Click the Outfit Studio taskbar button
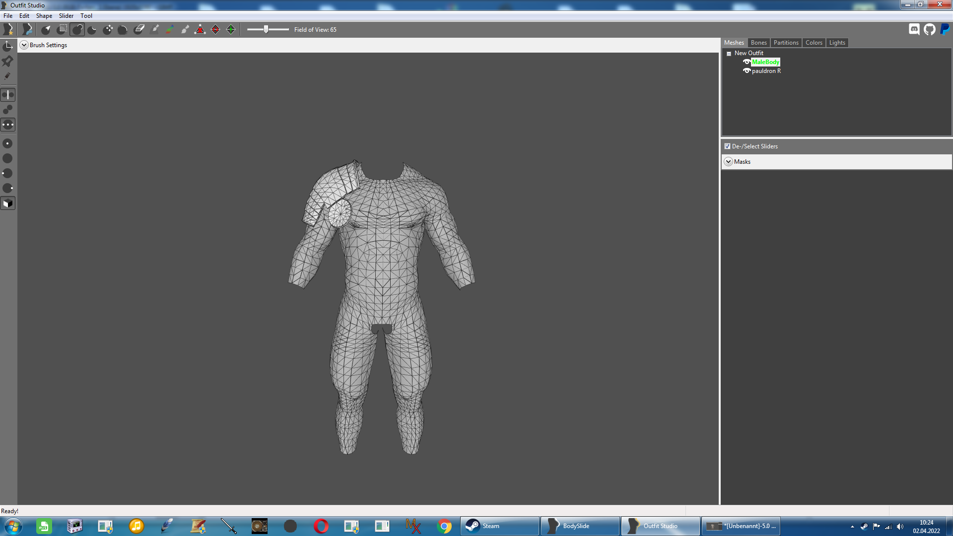The height and width of the screenshot is (536, 953). [661, 526]
